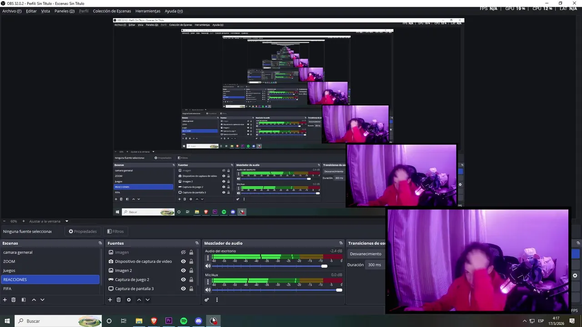582x327 pixels.
Task: Move selected scene down
Action: pos(42,300)
